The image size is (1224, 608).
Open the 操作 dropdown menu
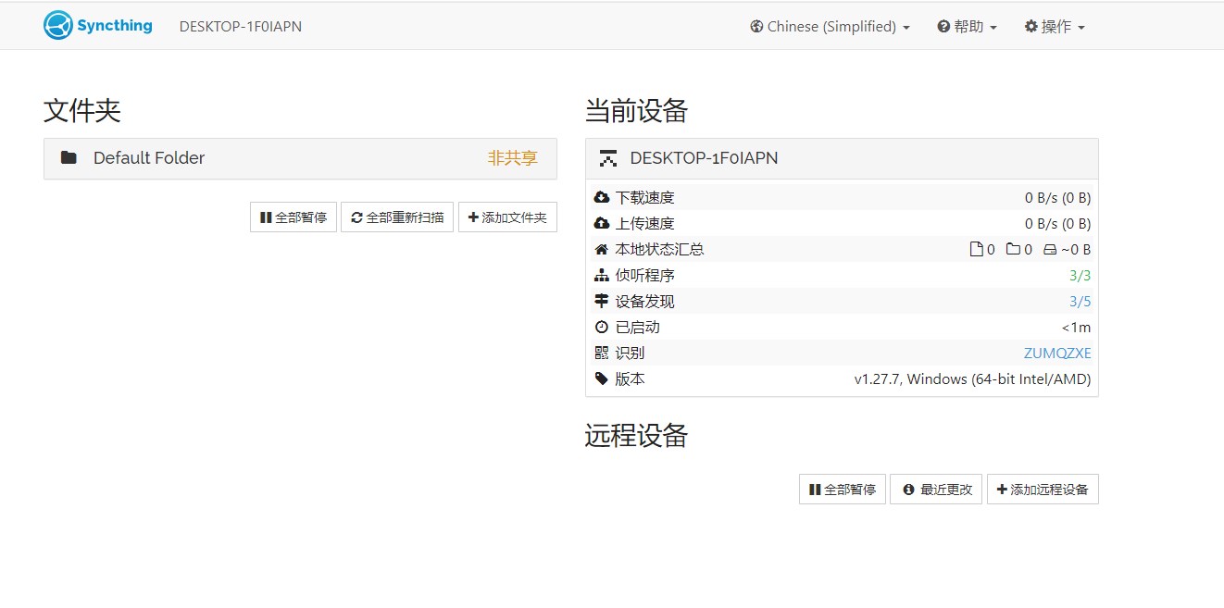1054,26
